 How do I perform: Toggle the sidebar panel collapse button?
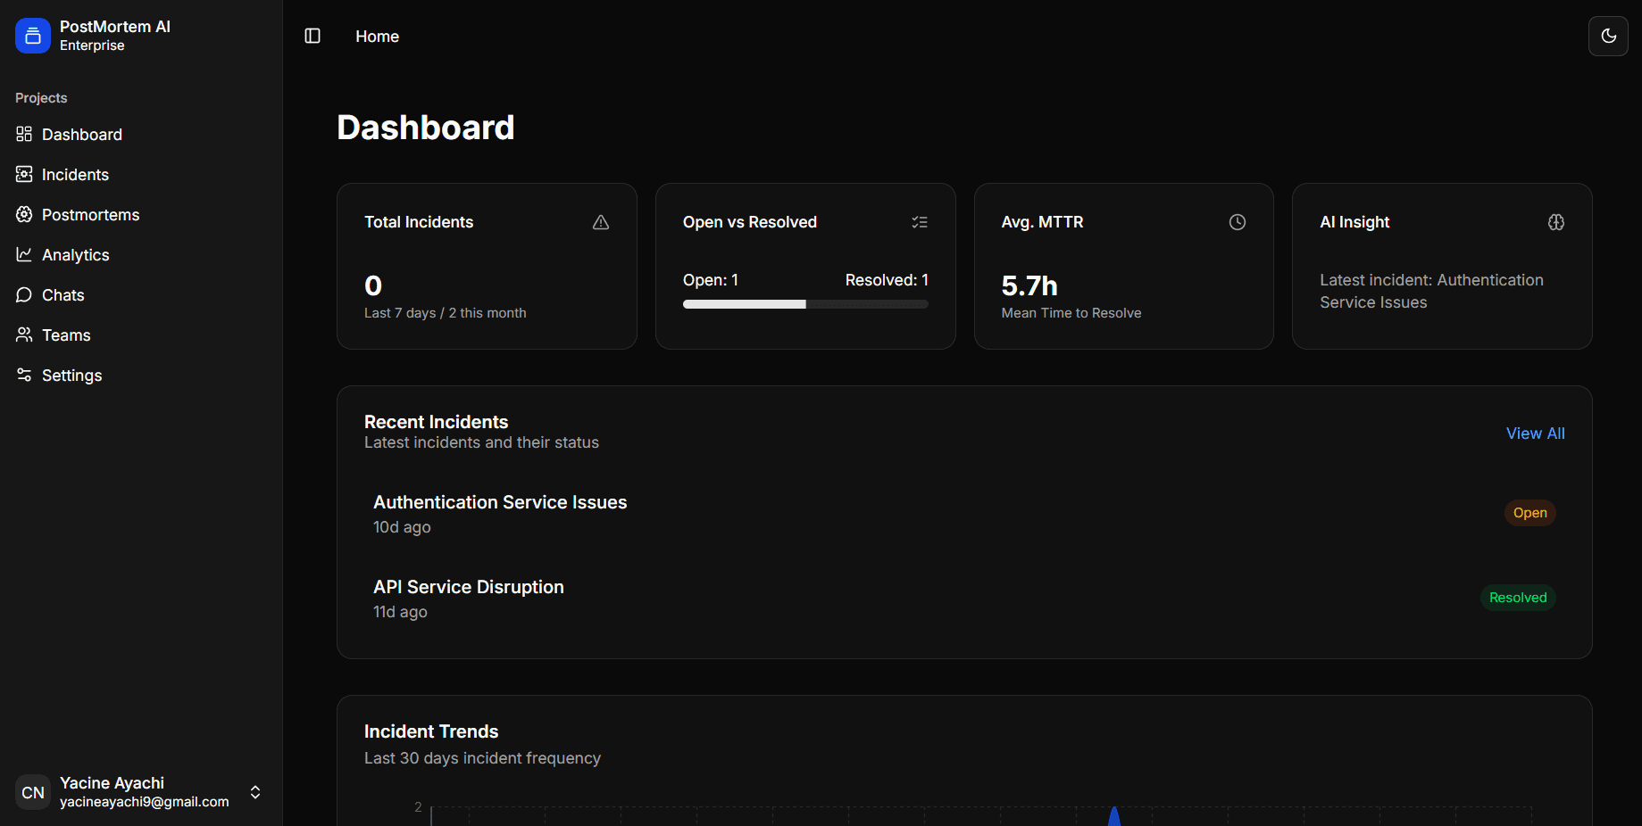313,36
